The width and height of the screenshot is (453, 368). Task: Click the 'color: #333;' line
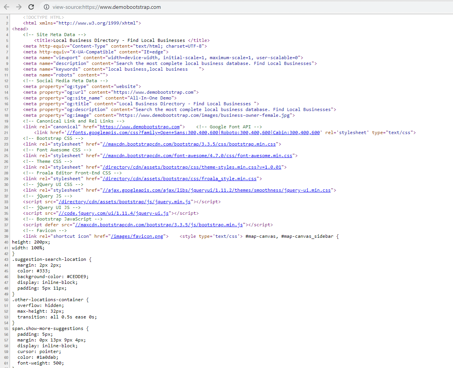coord(34,271)
